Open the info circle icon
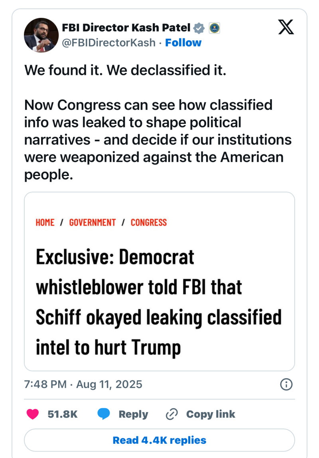The image size is (319, 458). coord(286,384)
